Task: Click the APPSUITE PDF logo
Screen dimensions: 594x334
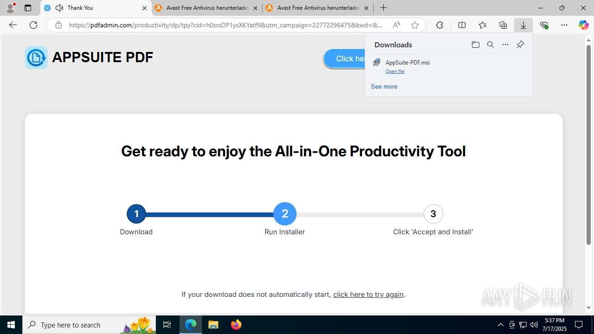Action: 89,58
